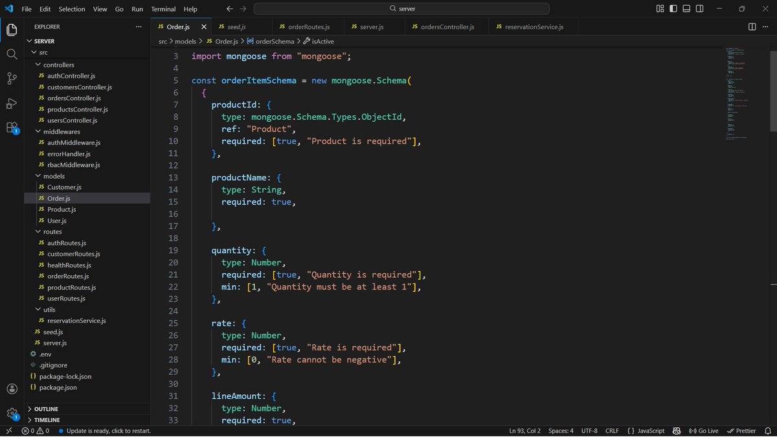Click the JavaScript language mode status
This screenshot has height=437, width=777.
point(646,431)
